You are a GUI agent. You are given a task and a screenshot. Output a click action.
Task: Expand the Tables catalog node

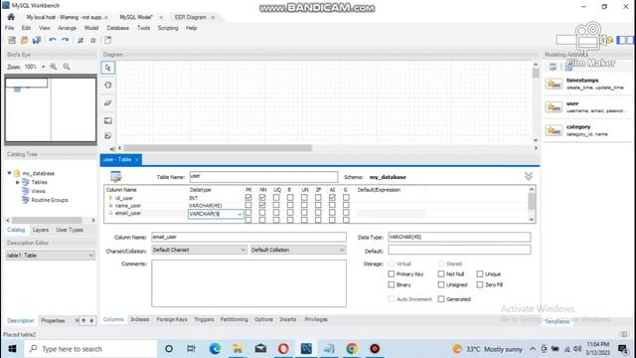(x=18, y=182)
